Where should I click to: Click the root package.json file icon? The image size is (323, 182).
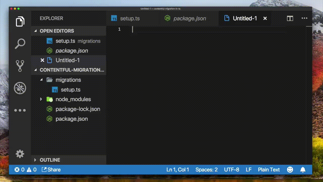49,119
